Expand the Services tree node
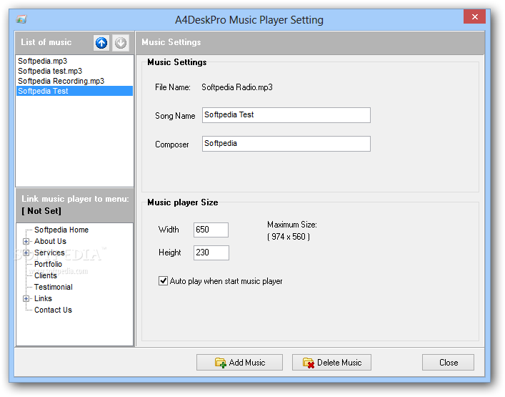 coord(26,253)
